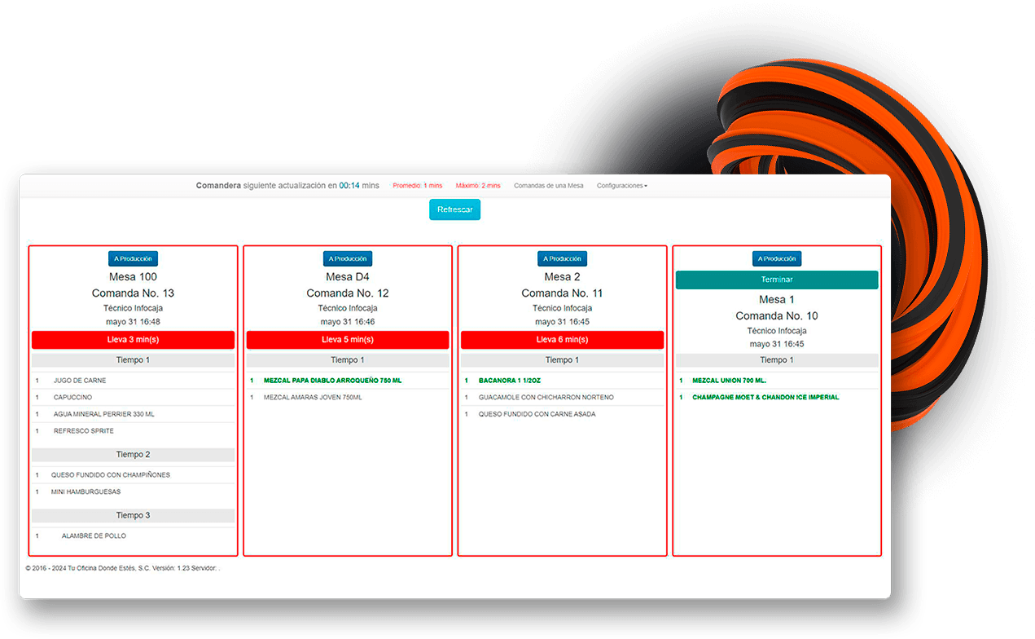1035x639 pixels.
Task: Click Tiempo 3 header in Mesa 100
Action: coord(133,515)
